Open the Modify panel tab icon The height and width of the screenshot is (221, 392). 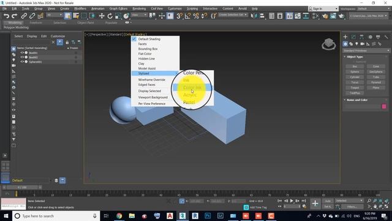(x=353, y=37)
